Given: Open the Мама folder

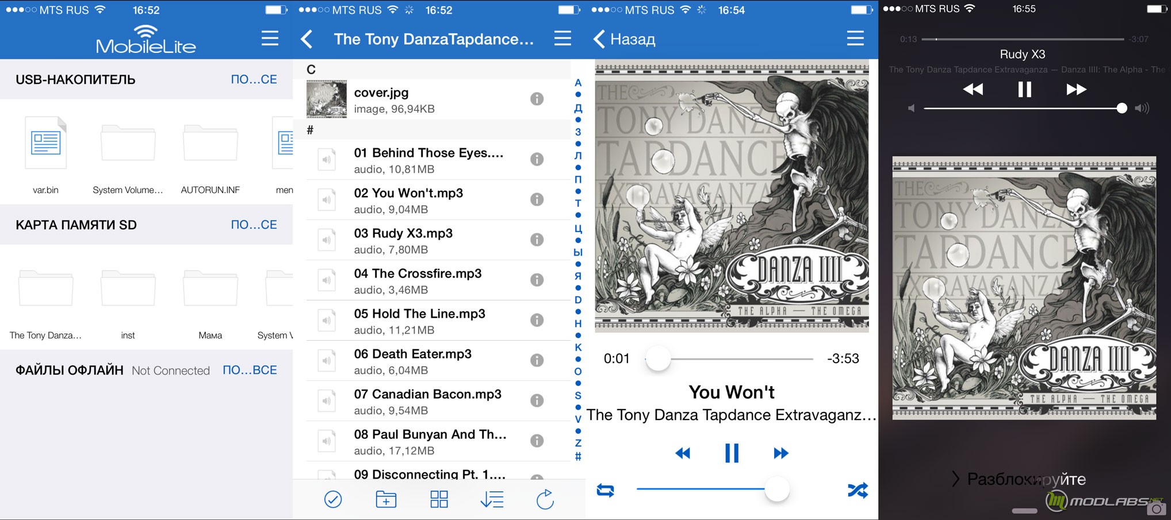Looking at the screenshot, I should [x=210, y=288].
